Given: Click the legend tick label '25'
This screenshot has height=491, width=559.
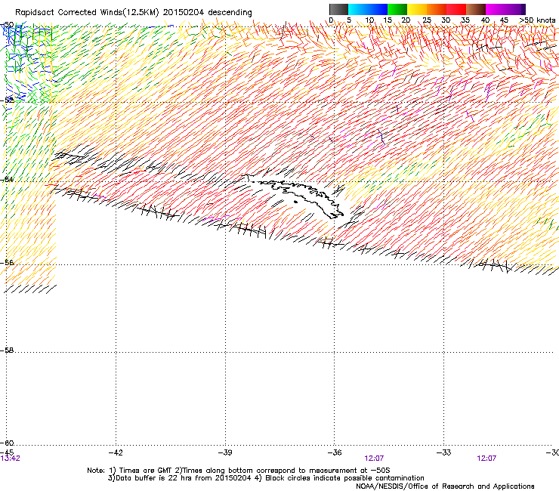Looking at the screenshot, I should (426, 20).
